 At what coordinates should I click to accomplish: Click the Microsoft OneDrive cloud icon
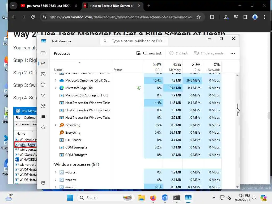point(62,80)
